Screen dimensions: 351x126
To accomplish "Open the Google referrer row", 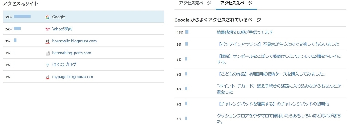I will (x=83, y=17).
